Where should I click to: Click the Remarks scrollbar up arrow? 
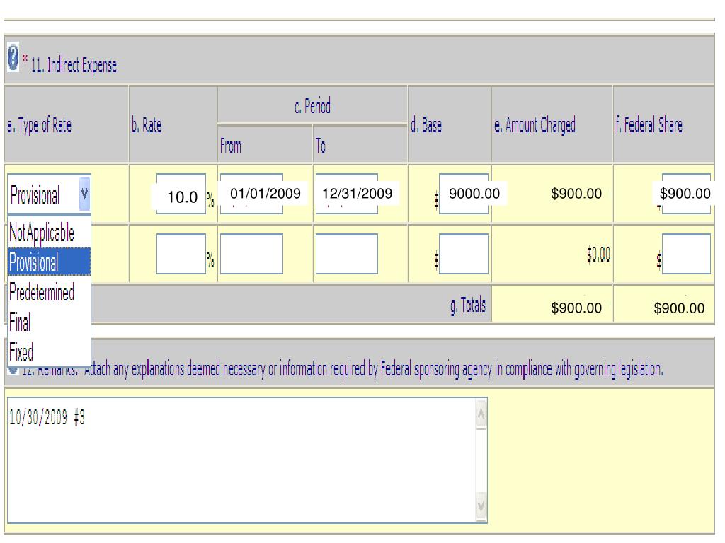pos(481,414)
